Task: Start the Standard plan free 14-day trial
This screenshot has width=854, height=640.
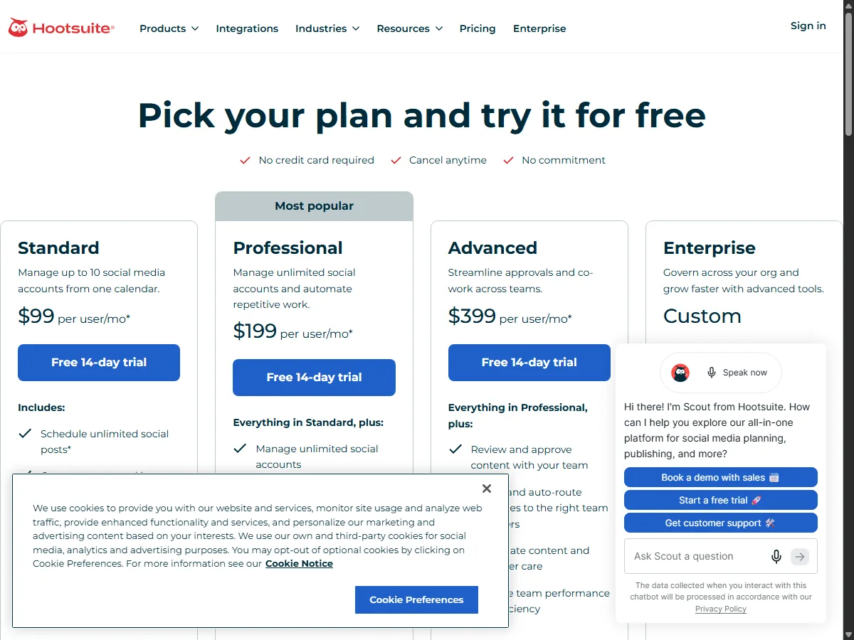Action: click(99, 363)
